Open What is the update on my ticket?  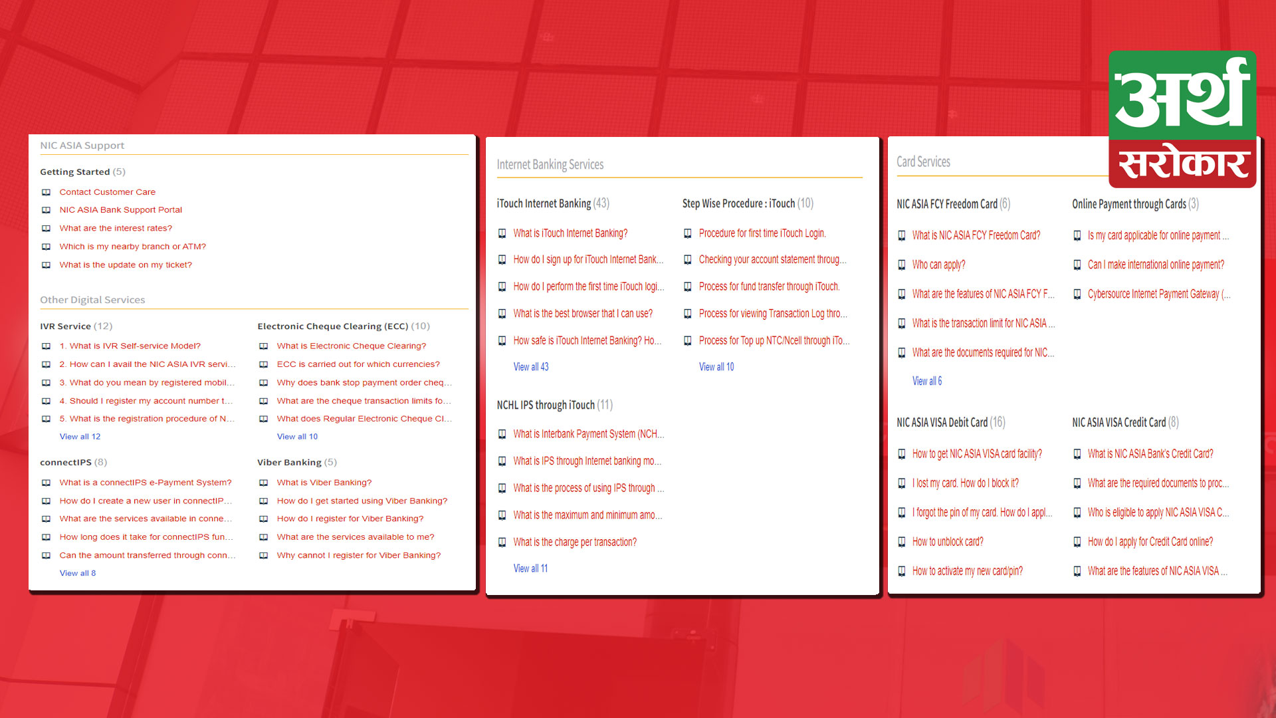coord(126,265)
